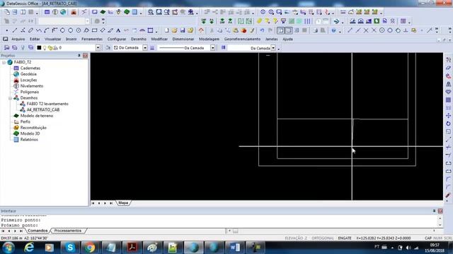The image size is (453, 254).
Task: Collapse the FABIO_T2 project tree node
Action: pyautogui.click(x=4, y=62)
